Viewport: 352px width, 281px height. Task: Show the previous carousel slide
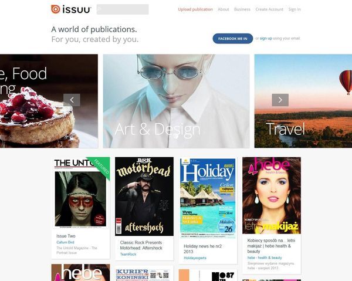[72, 100]
